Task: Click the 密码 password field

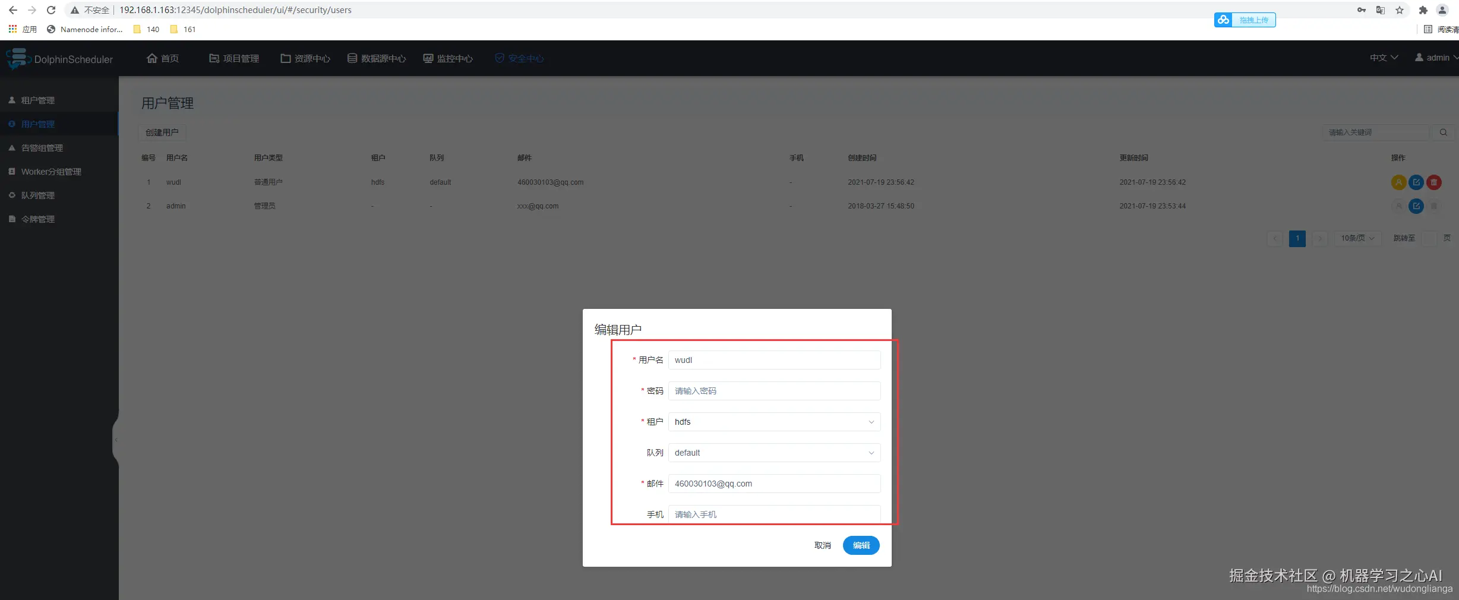Action: point(774,391)
